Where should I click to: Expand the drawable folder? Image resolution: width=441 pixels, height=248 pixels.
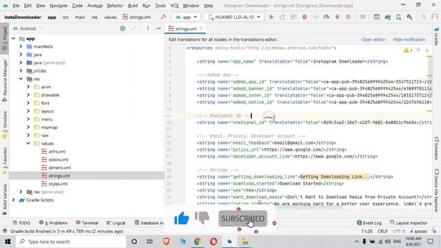pyautogui.click(x=28, y=95)
